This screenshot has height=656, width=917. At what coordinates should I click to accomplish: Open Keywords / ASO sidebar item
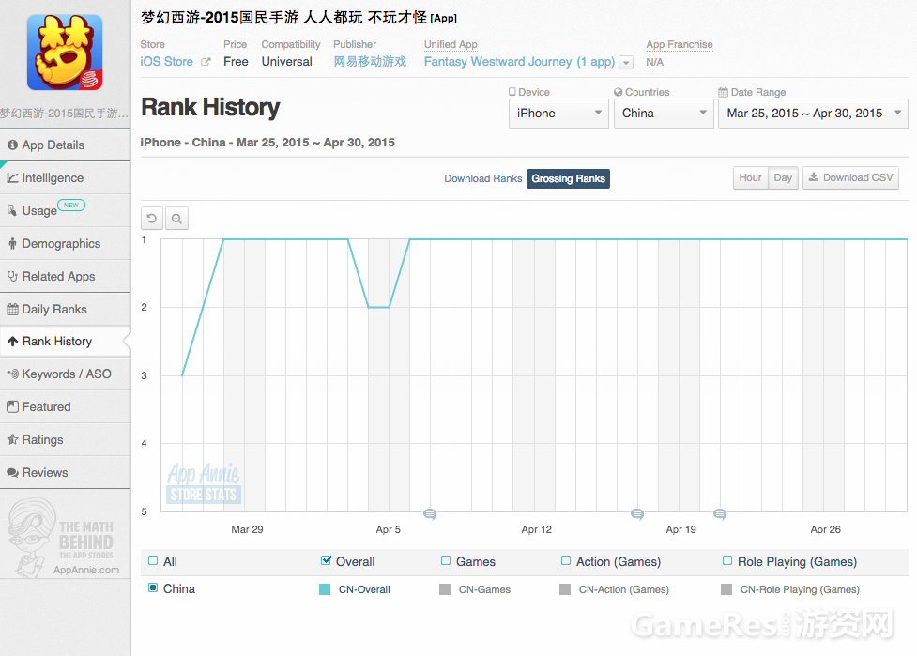coord(65,374)
